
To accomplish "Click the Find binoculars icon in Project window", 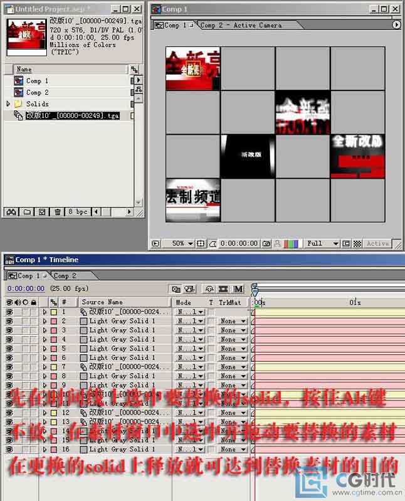I will click(x=11, y=211).
